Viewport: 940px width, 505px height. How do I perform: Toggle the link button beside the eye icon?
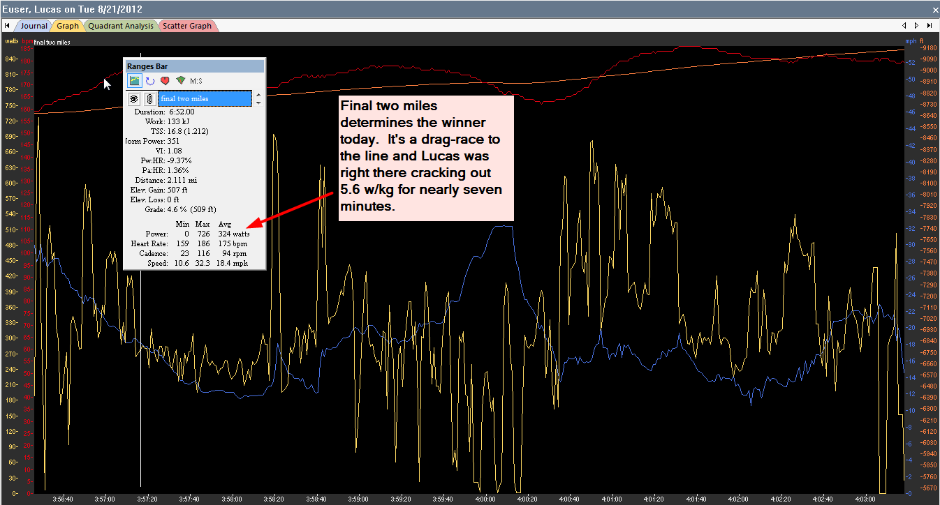[x=149, y=98]
